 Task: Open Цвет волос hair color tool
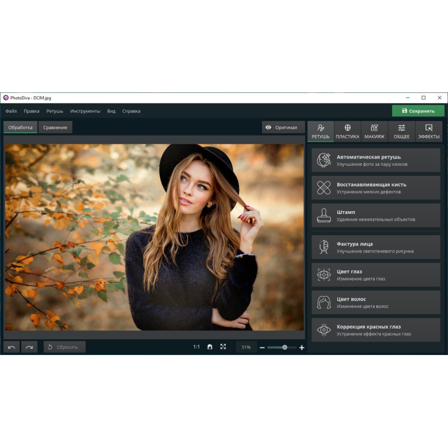click(376, 302)
